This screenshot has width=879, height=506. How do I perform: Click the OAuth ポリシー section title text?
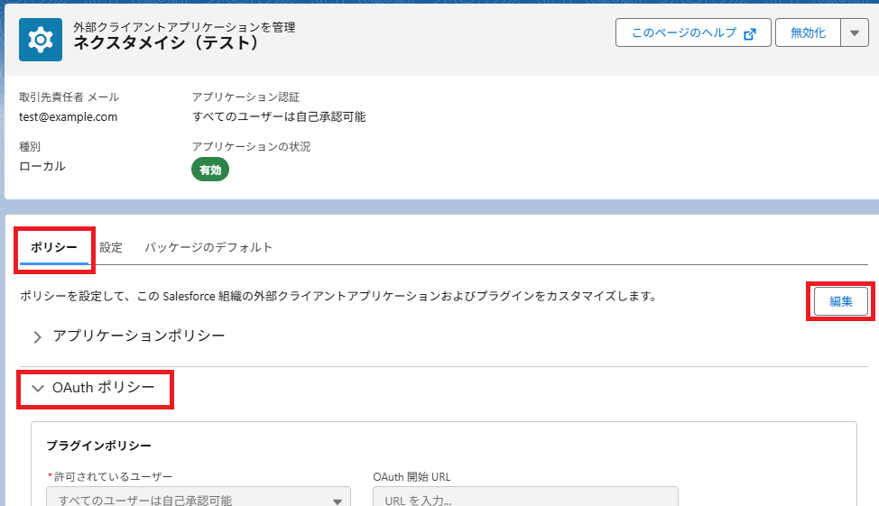click(x=103, y=388)
